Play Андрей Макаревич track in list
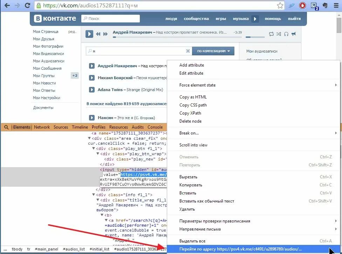The width and height of the screenshot is (342, 254). click(x=92, y=66)
